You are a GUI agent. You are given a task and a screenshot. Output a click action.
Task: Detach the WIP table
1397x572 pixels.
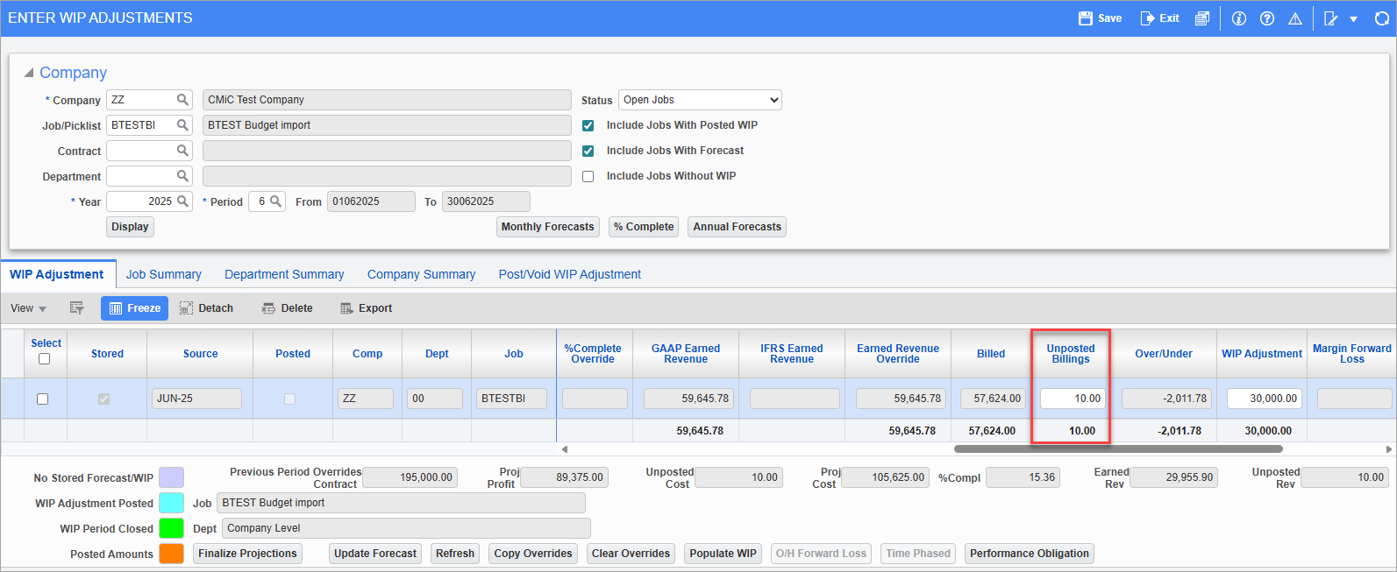[x=206, y=308]
